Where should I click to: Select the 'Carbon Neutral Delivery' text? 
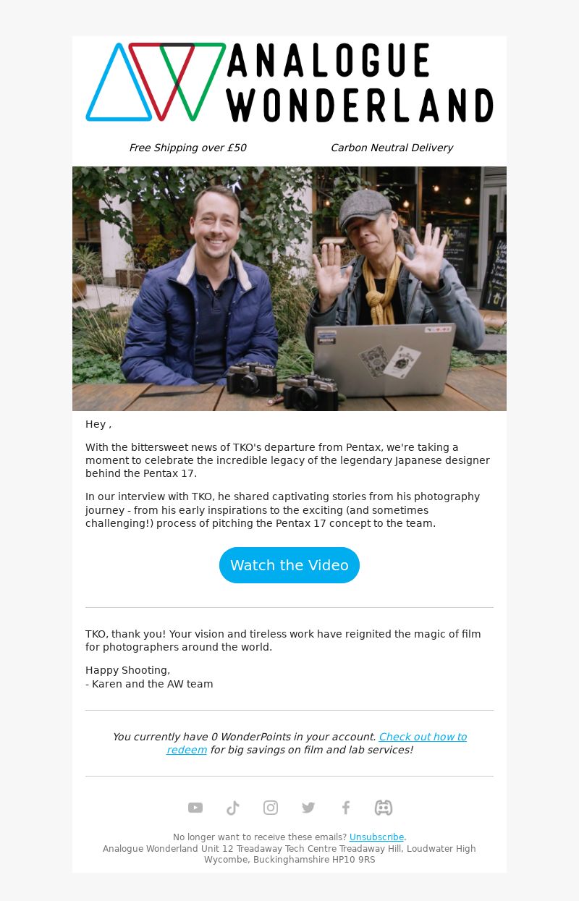click(392, 148)
